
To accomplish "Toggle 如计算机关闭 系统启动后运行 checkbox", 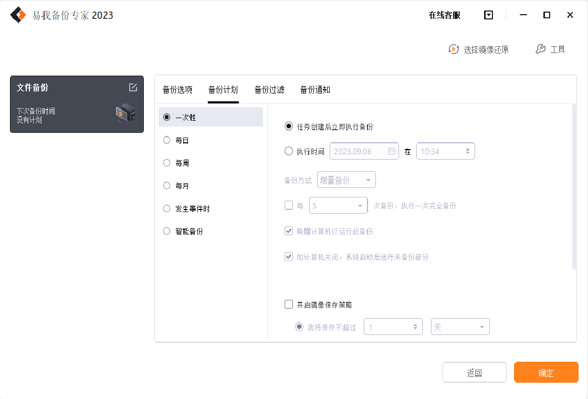I will (x=288, y=257).
